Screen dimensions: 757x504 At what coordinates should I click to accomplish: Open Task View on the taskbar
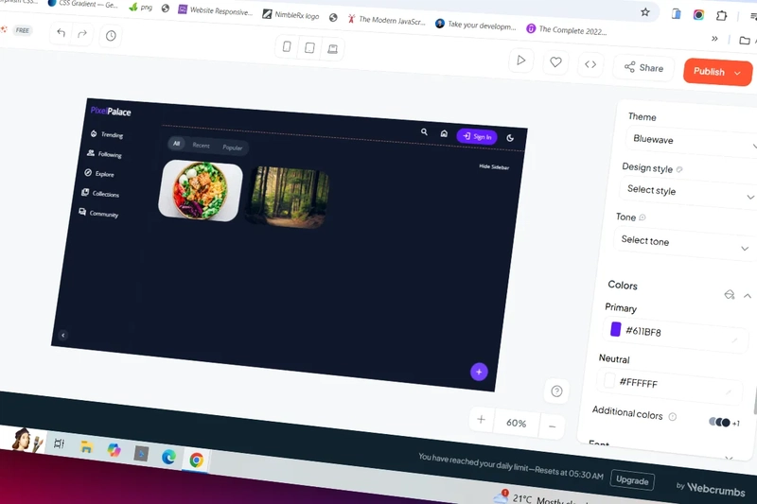(x=59, y=443)
